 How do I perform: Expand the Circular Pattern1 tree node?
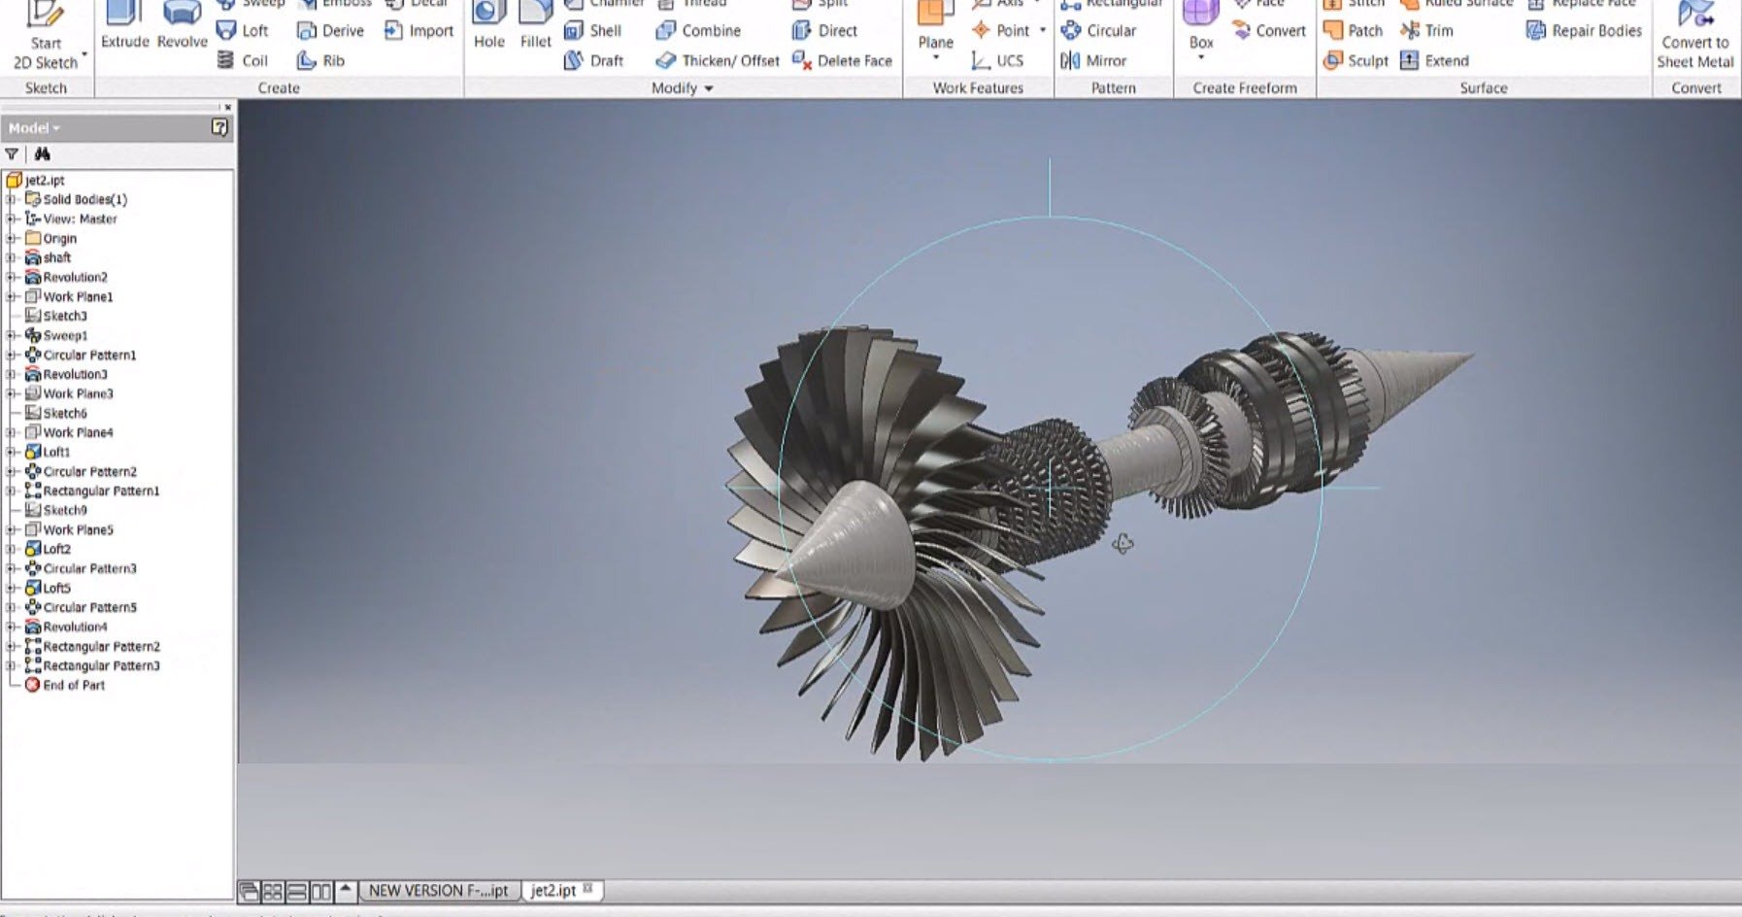[x=12, y=355]
